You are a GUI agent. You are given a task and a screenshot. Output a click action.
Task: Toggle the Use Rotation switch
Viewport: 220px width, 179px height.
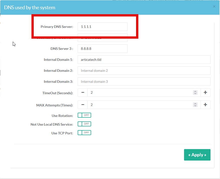click(84, 115)
